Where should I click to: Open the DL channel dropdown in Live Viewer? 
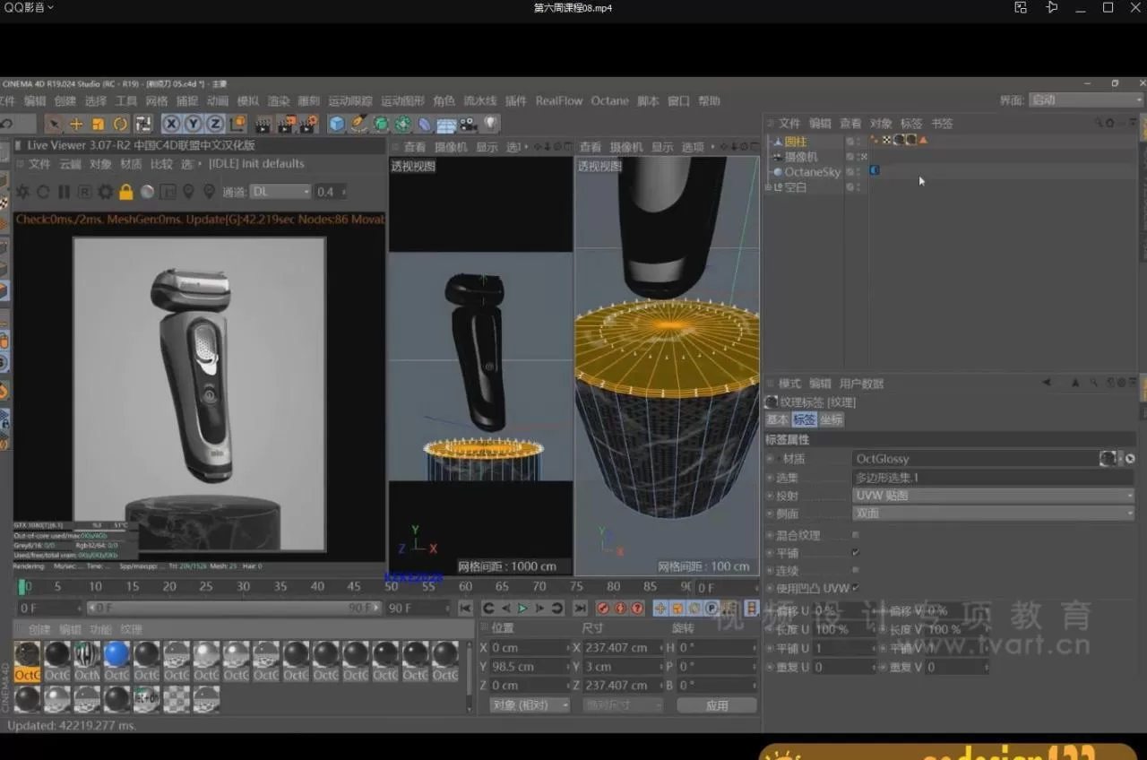click(x=280, y=192)
